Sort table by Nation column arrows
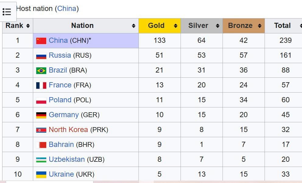The image size is (302, 183). pos(133,26)
